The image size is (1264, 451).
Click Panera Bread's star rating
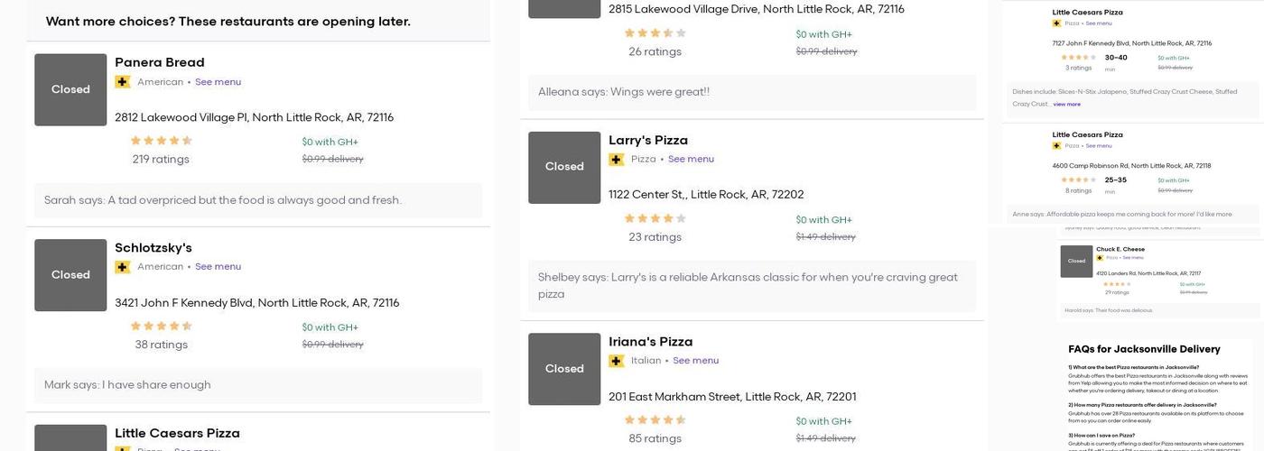pos(162,141)
